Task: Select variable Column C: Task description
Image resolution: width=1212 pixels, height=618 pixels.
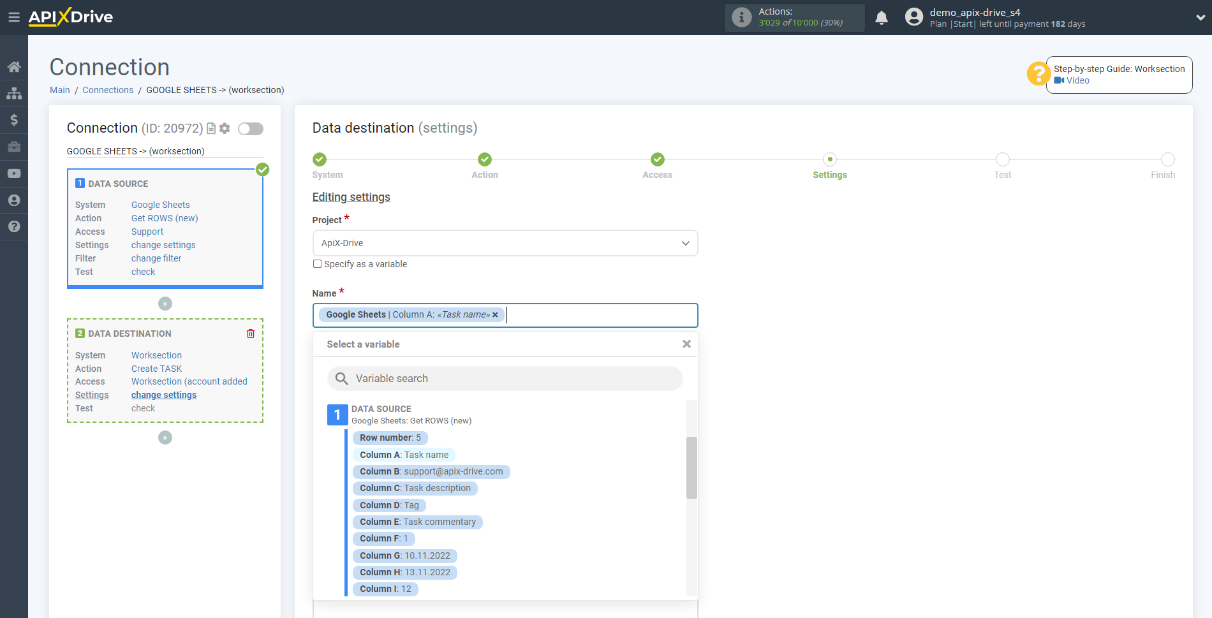Action: pos(415,488)
